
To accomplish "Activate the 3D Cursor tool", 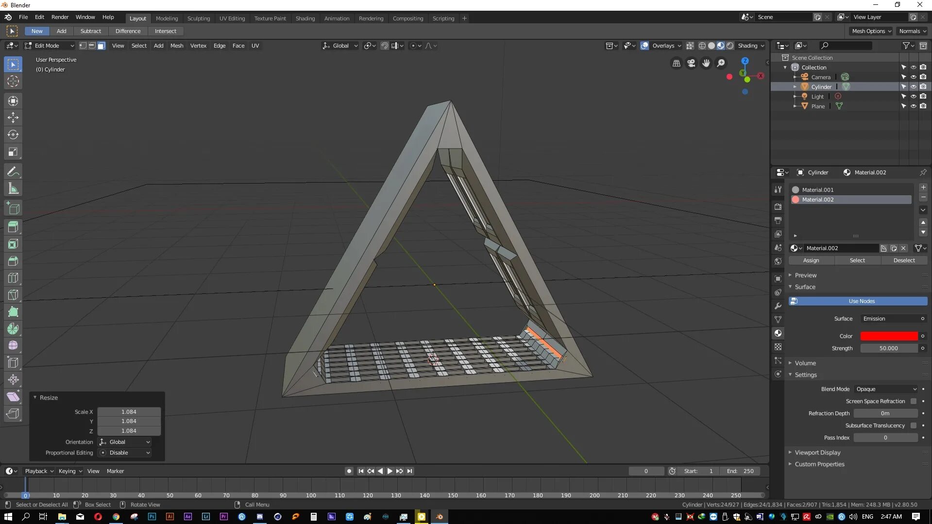I will tap(13, 82).
